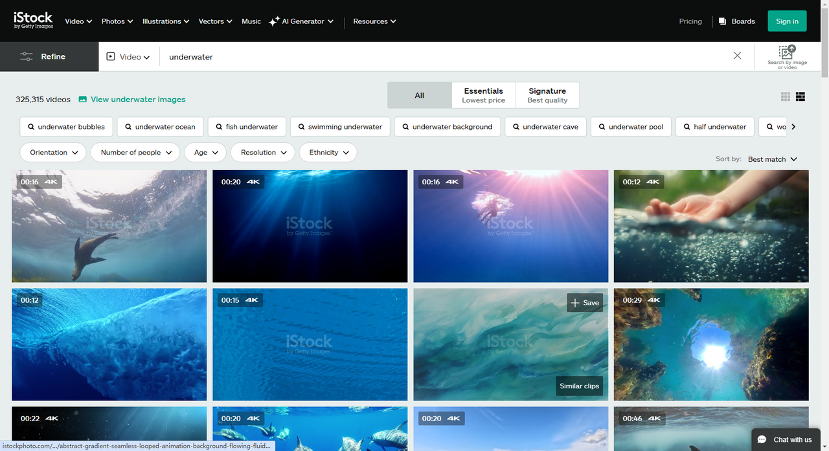Click the iStock by Getty Images logo
Viewport: 829px width, 451px height.
click(33, 21)
